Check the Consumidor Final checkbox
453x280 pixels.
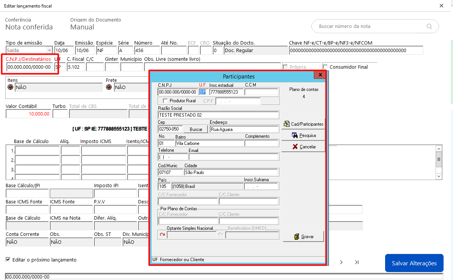click(325, 67)
